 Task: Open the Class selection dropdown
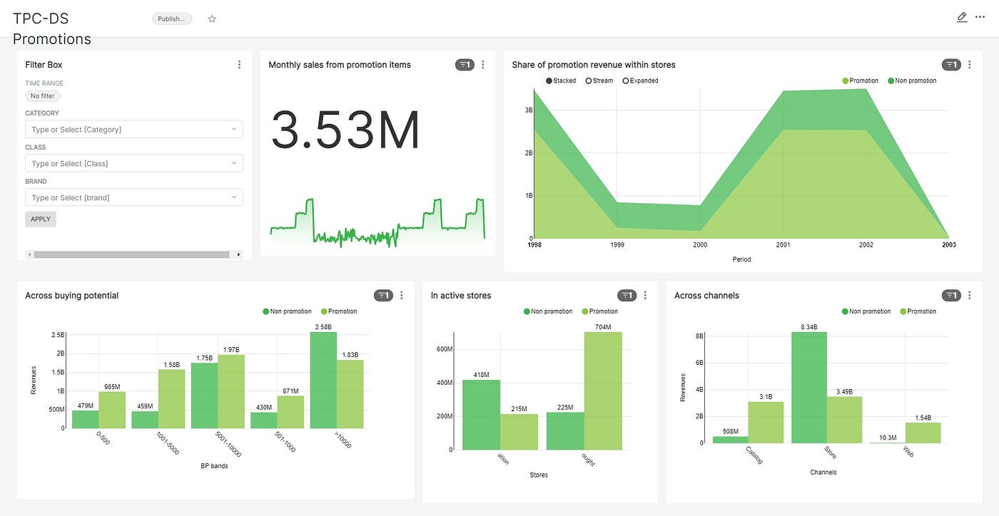133,163
